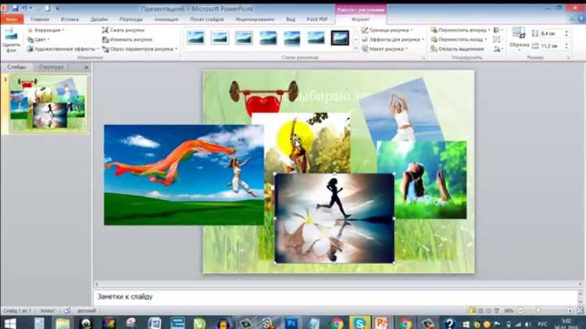Image resolution: width=586 pixels, height=329 pixels.
Task: Open Skype from the Windows taskbar
Action: point(359,323)
